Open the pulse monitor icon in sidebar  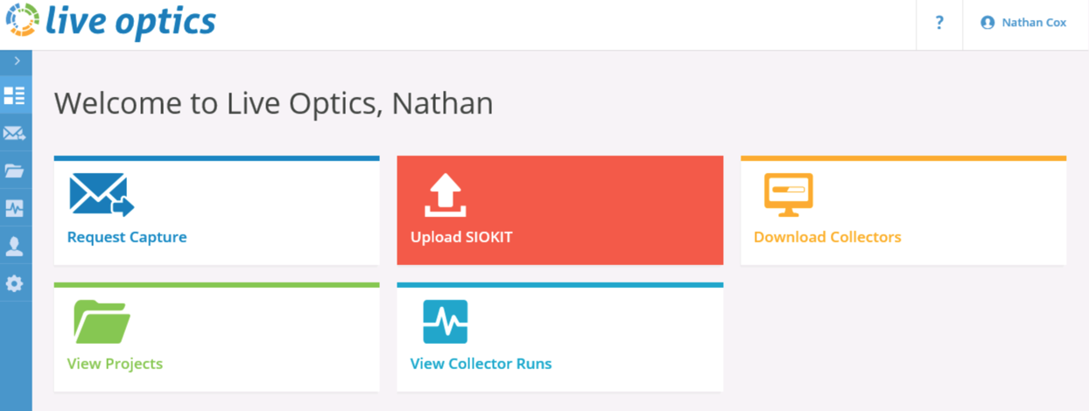pos(15,208)
